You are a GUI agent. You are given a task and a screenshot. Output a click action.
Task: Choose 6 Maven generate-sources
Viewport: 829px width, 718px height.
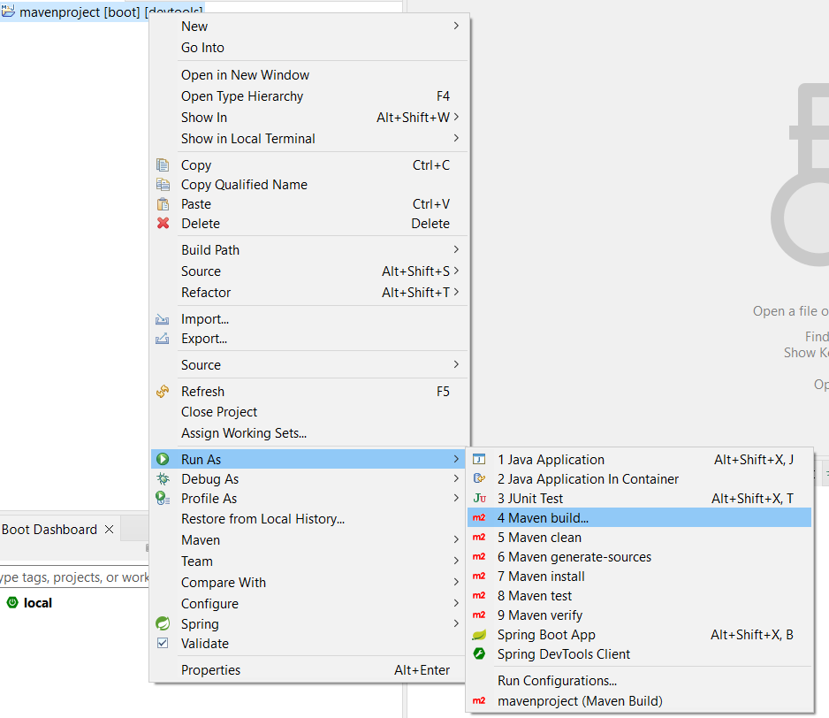tap(639, 557)
